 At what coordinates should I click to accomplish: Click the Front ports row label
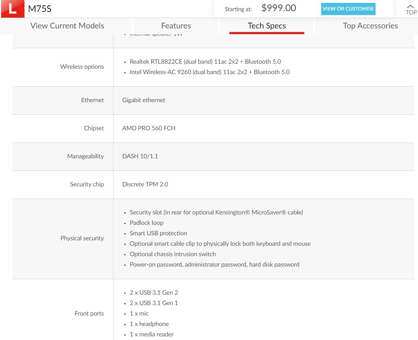[89, 314]
